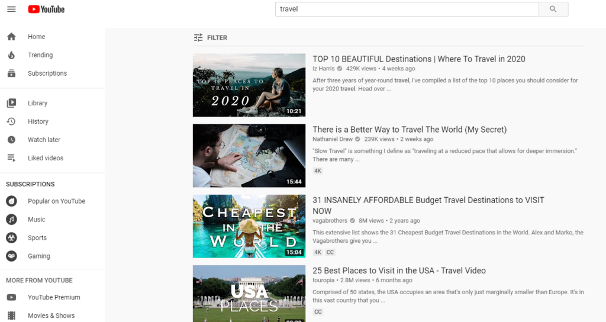Click the Music channel icon
The height and width of the screenshot is (322, 606).
point(12,219)
